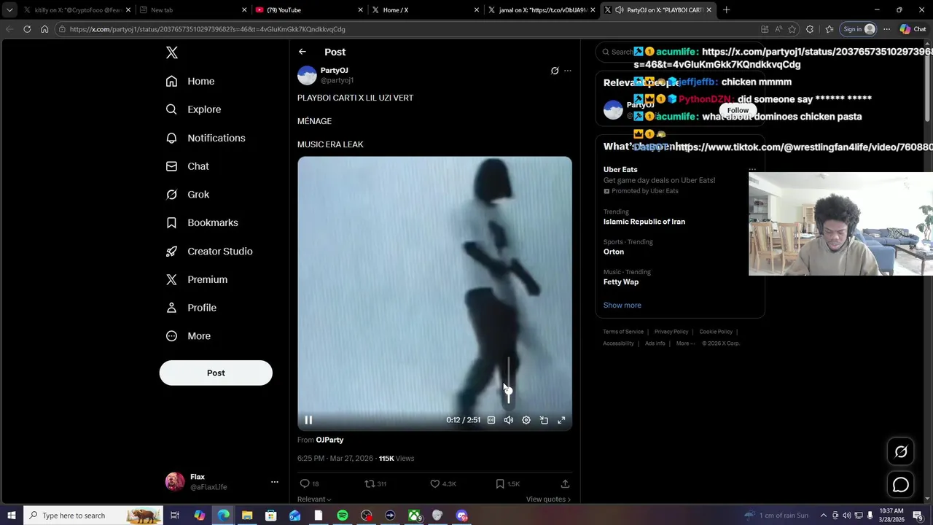Open the post's three-dot options menu

pos(568,71)
